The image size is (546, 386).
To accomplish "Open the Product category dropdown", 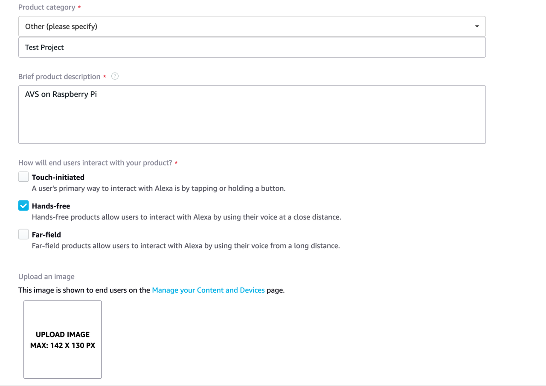I will tap(252, 26).
